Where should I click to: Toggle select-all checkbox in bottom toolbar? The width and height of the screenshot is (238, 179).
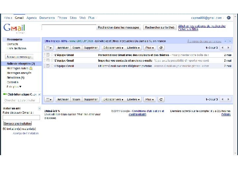point(48,99)
